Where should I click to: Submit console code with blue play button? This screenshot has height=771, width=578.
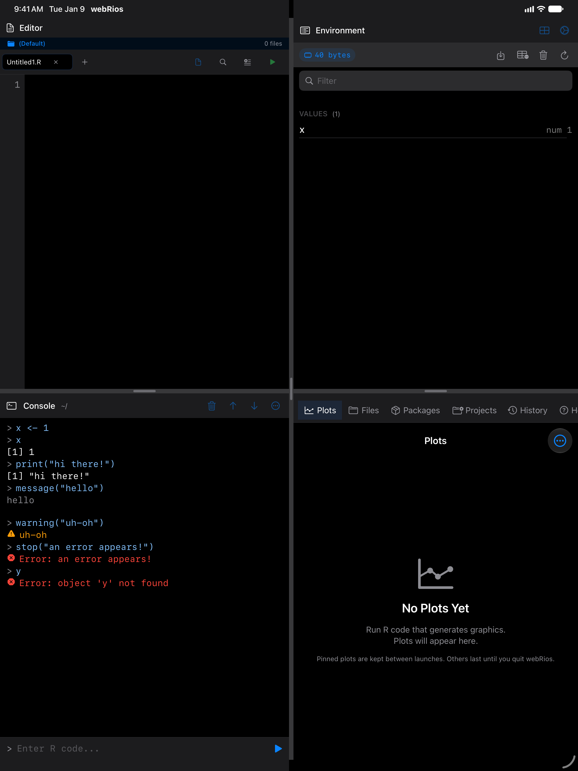pos(278,749)
